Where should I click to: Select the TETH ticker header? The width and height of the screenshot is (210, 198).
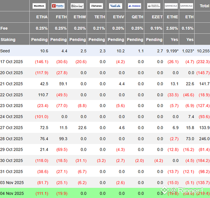(x=100, y=17)
